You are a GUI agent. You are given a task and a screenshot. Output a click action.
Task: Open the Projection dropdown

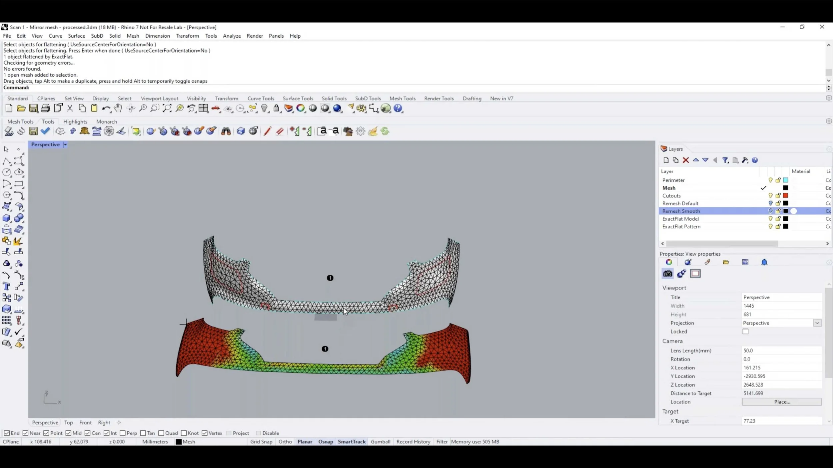(x=817, y=323)
